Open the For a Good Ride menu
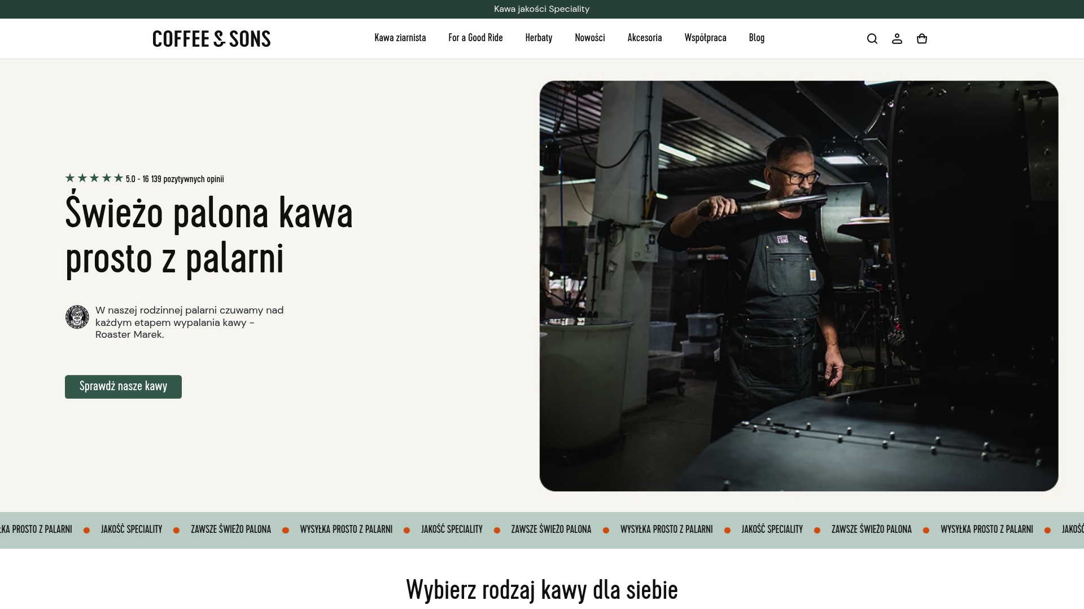1084x609 pixels. click(x=475, y=38)
